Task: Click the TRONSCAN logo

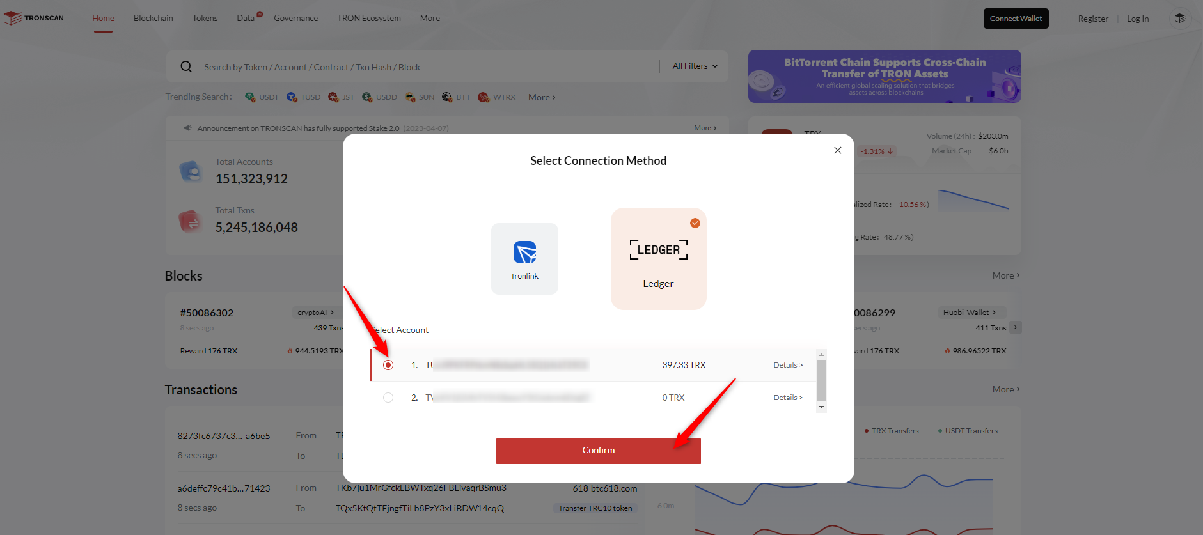Action: point(35,18)
